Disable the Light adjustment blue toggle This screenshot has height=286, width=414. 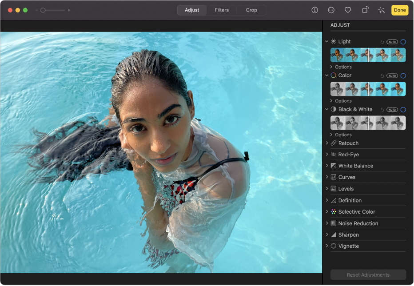(x=403, y=41)
